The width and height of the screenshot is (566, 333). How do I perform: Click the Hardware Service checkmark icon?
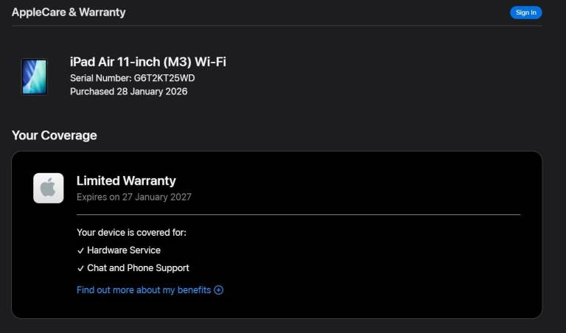tap(80, 250)
